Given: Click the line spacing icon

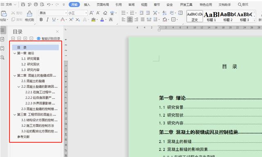Looking at the screenshot, I should (x=156, y=20).
